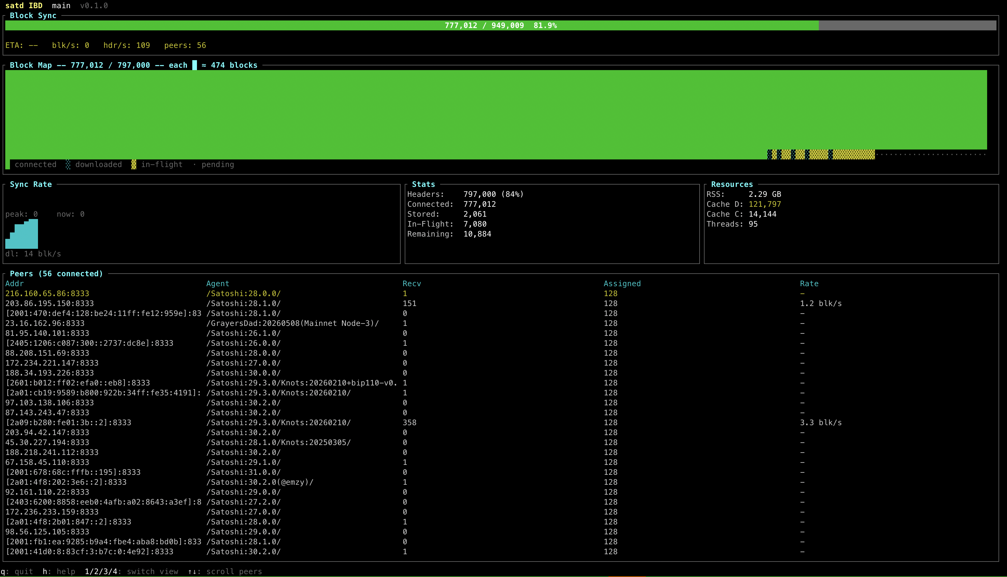
Task: Select peer 188.218.241.112:8333
Action: coord(501,452)
